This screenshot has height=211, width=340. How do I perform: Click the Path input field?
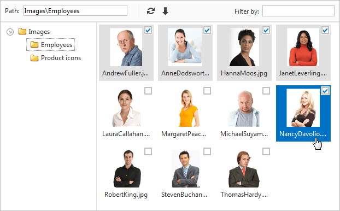coord(75,10)
